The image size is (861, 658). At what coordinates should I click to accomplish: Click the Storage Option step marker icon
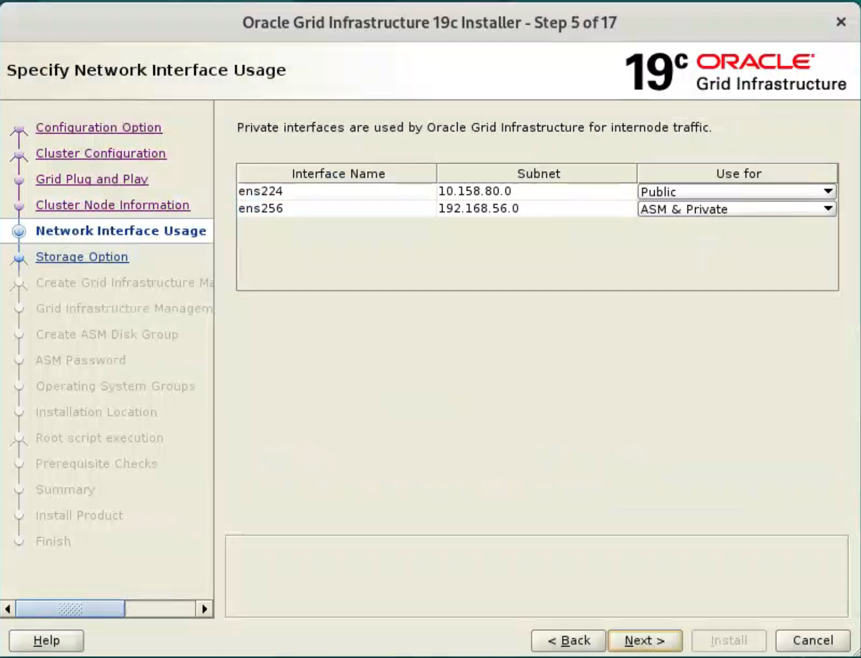pos(19,258)
